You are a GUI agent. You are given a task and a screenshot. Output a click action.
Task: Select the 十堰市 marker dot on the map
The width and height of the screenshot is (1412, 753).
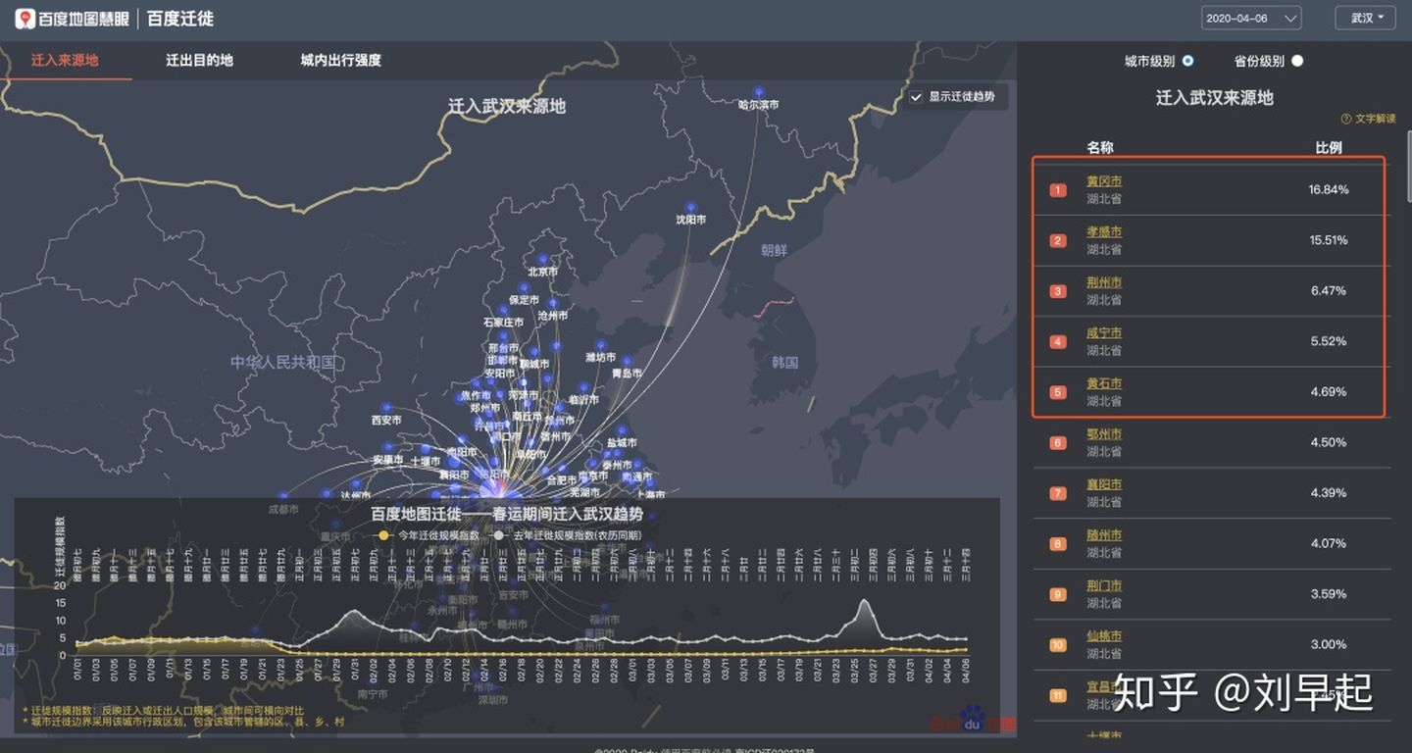pyautogui.click(x=426, y=450)
